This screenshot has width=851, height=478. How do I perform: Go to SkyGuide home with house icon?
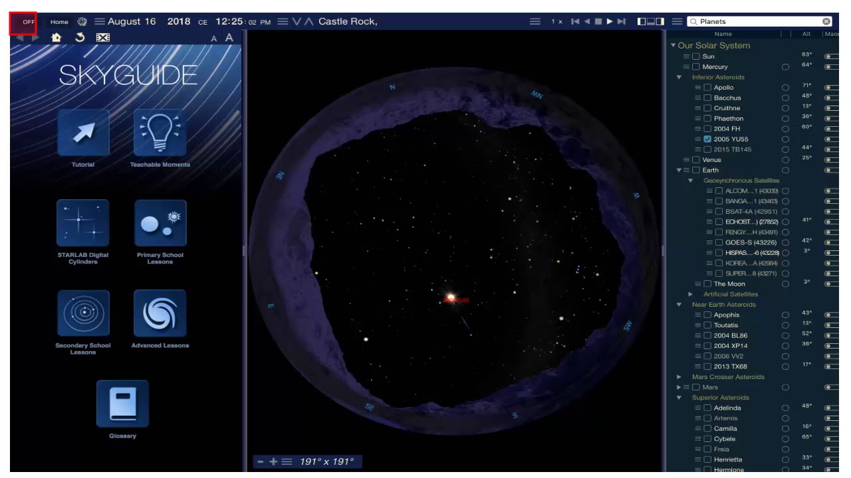click(57, 38)
